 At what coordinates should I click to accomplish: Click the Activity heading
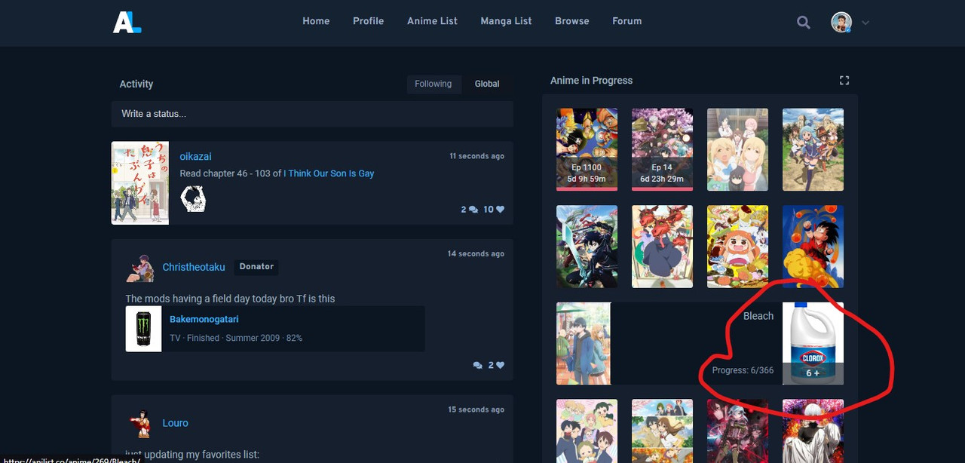tap(136, 84)
